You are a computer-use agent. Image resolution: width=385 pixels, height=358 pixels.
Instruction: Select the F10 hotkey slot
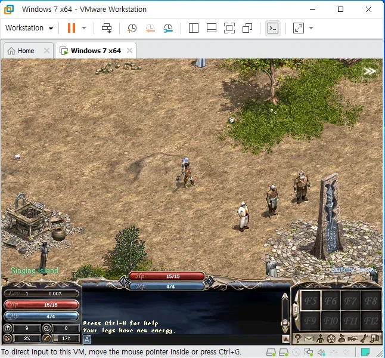pyautogui.click(x=331, y=320)
